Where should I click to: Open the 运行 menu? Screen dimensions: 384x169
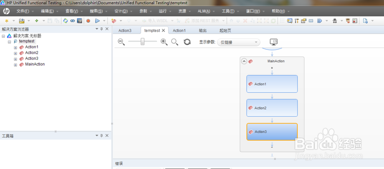coord(162,11)
